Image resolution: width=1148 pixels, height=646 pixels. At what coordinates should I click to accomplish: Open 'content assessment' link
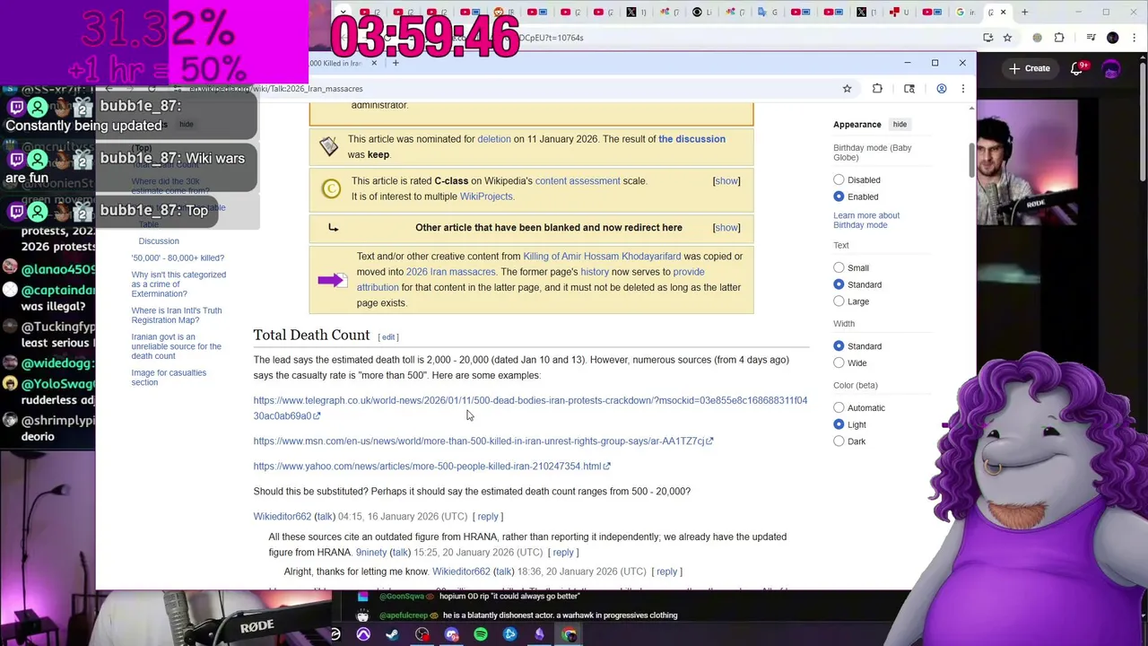578,181
